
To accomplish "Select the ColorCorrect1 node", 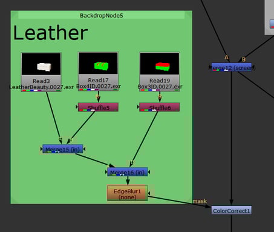I will tap(232, 210).
